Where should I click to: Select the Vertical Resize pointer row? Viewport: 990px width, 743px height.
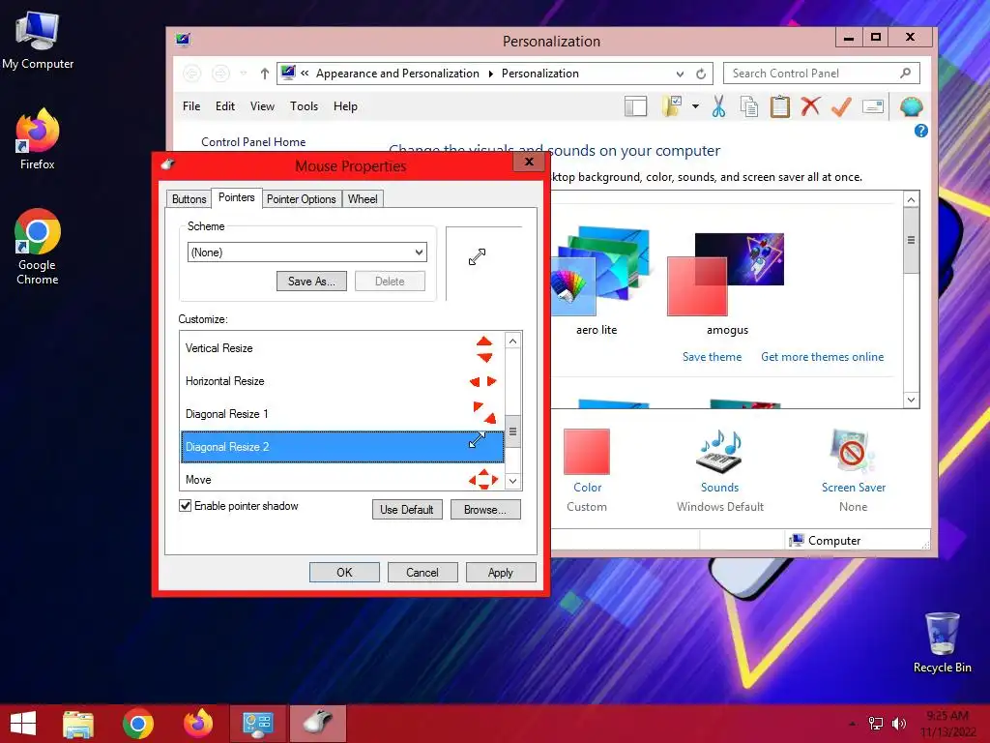(x=342, y=348)
